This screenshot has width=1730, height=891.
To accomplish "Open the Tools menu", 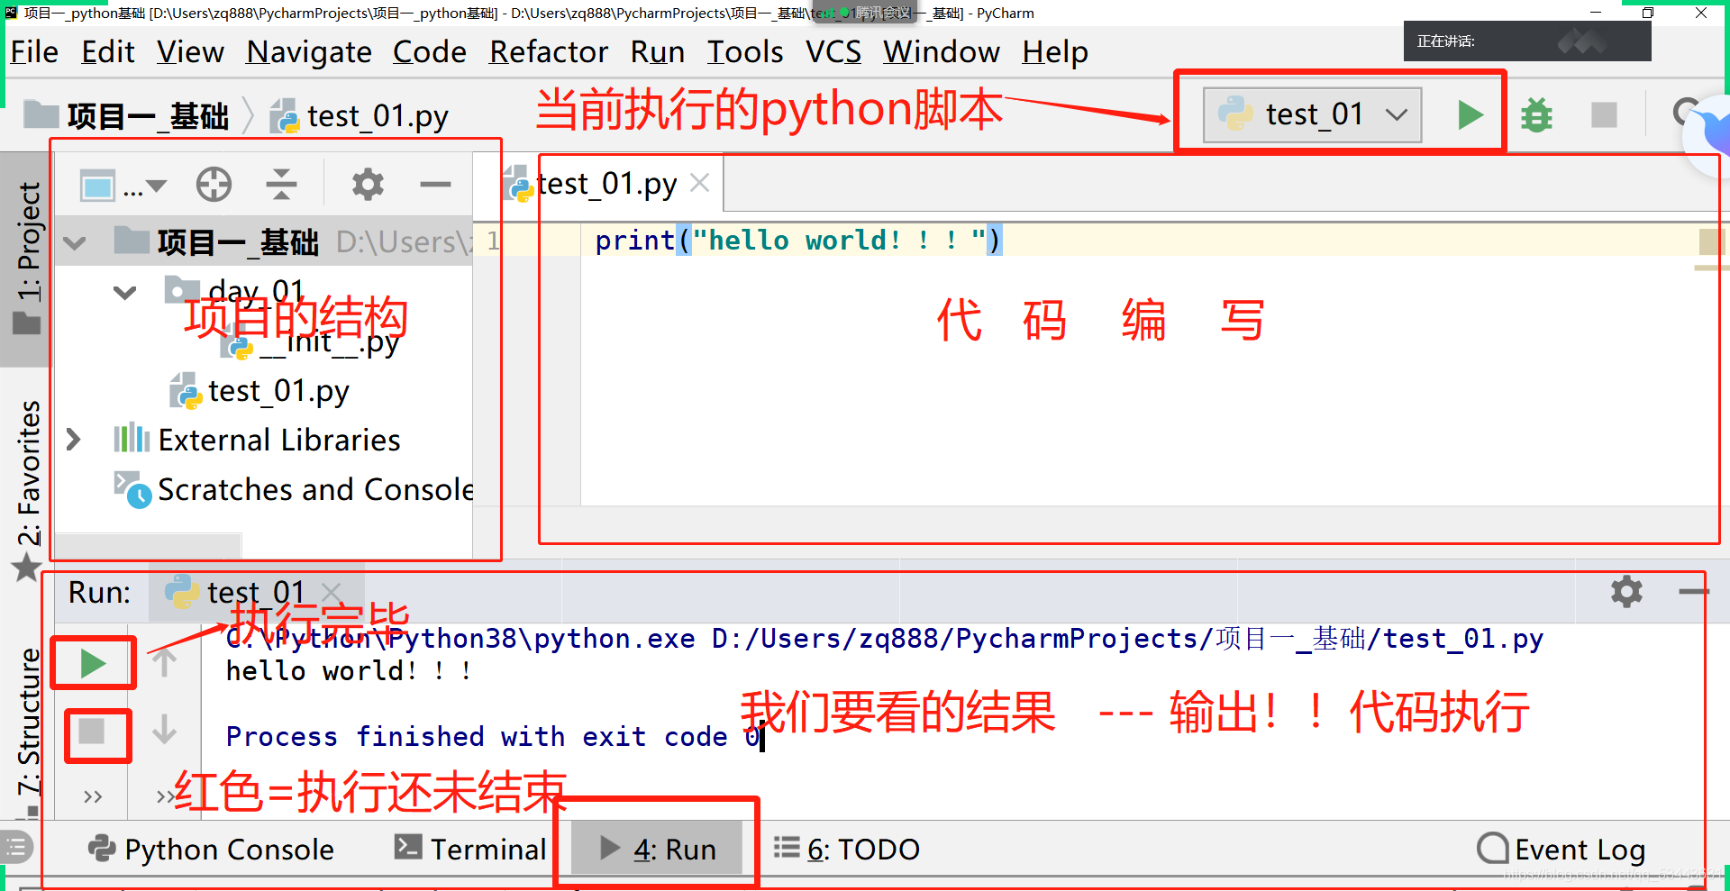I will click(745, 52).
